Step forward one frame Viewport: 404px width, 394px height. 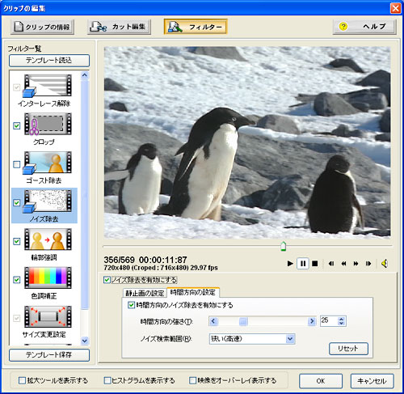pyautogui.click(x=368, y=264)
